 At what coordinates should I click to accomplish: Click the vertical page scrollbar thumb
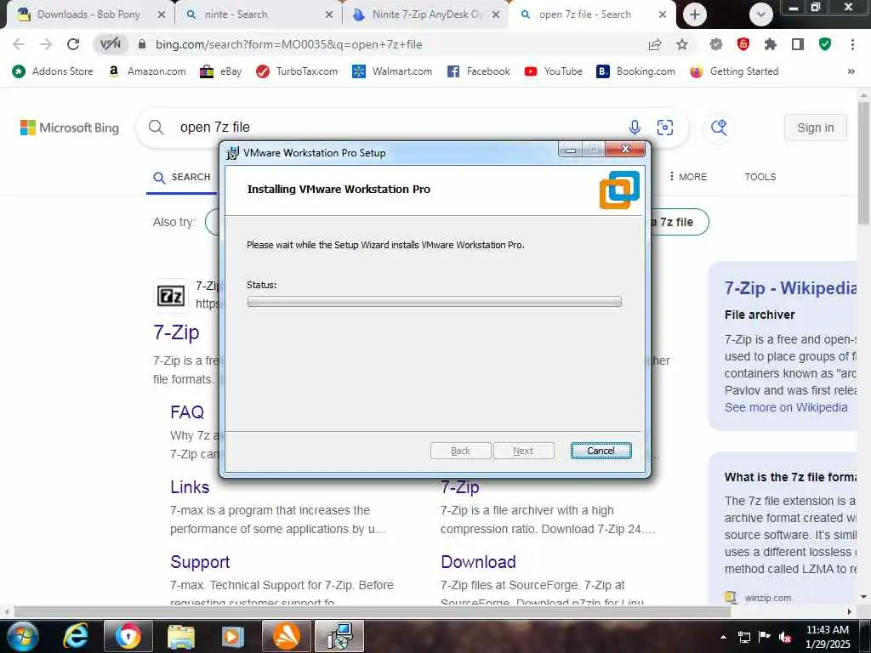pyautogui.click(x=863, y=162)
